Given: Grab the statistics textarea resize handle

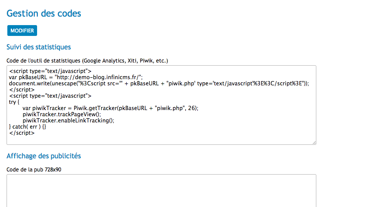Looking at the screenshot, I should coord(314,143).
